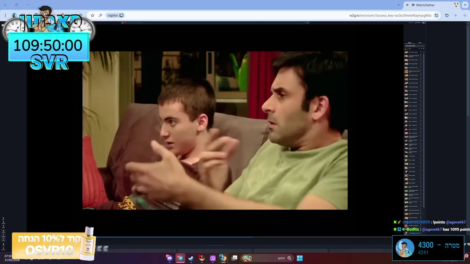Bookmark this page with the star
The width and height of the screenshot is (470, 264).
(x=93, y=15)
